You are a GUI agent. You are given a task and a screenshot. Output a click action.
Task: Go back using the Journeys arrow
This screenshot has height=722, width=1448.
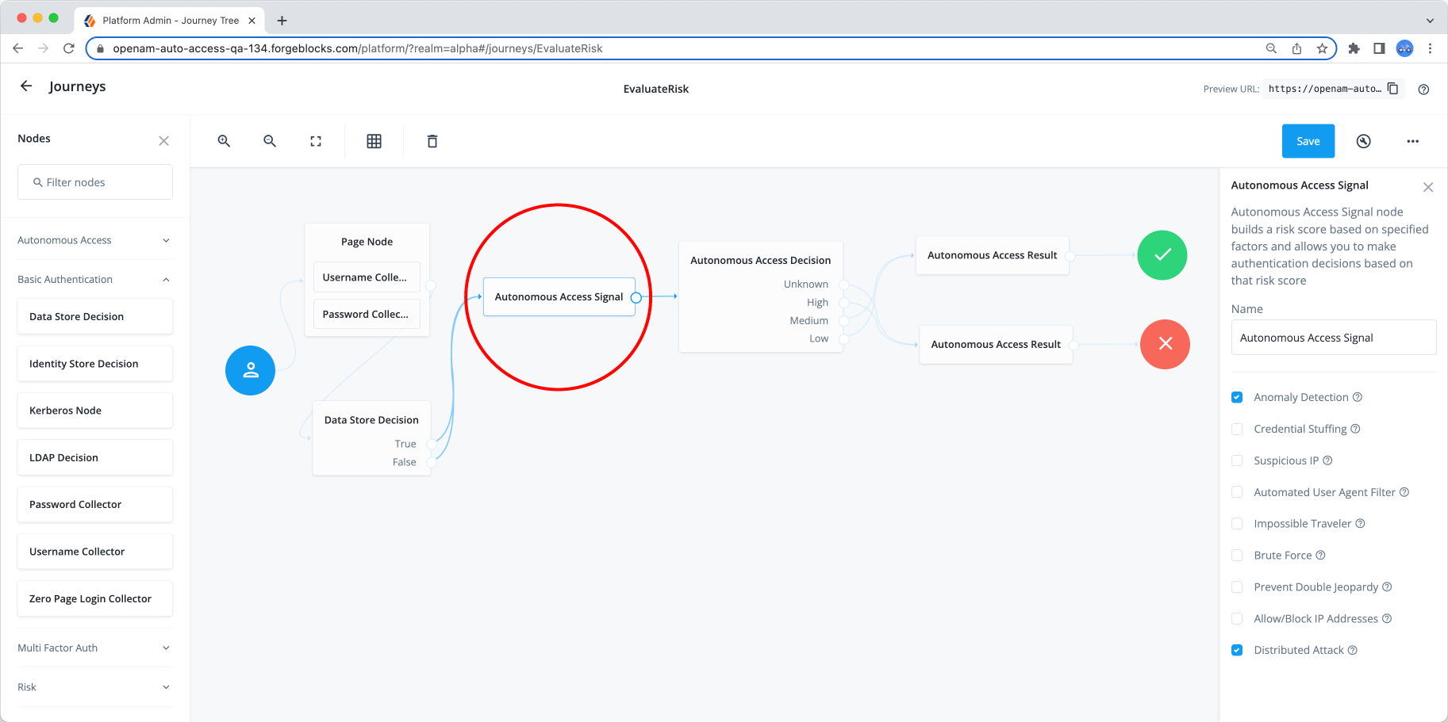(26, 86)
